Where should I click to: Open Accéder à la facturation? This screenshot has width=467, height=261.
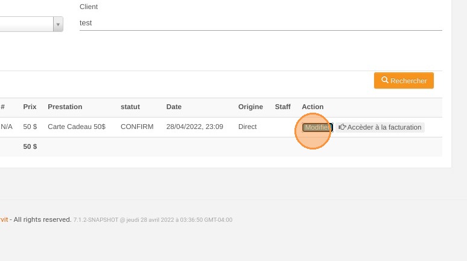point(380,127)
